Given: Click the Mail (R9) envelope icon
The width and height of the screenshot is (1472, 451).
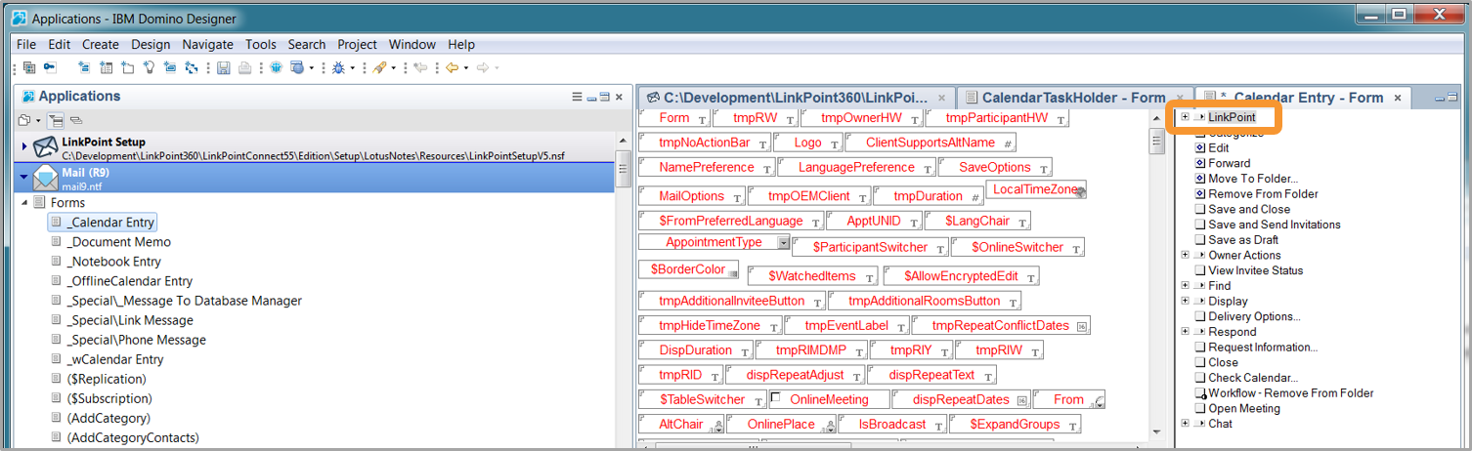Looking at the screenshot, I should 46,178.
